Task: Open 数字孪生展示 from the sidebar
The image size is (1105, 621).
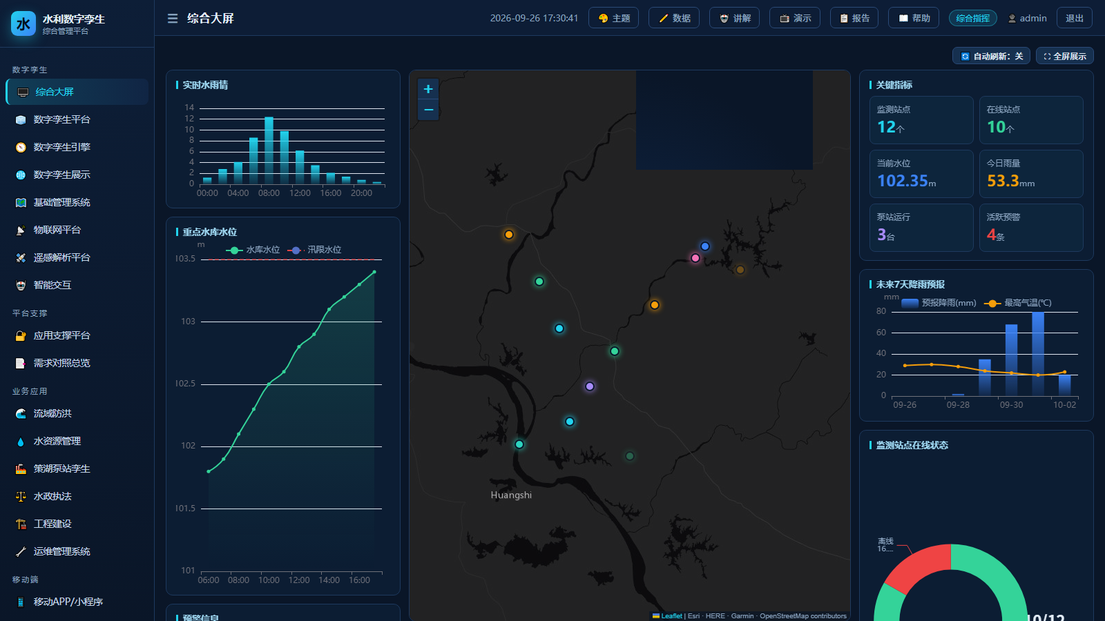Action: point(77,175)
